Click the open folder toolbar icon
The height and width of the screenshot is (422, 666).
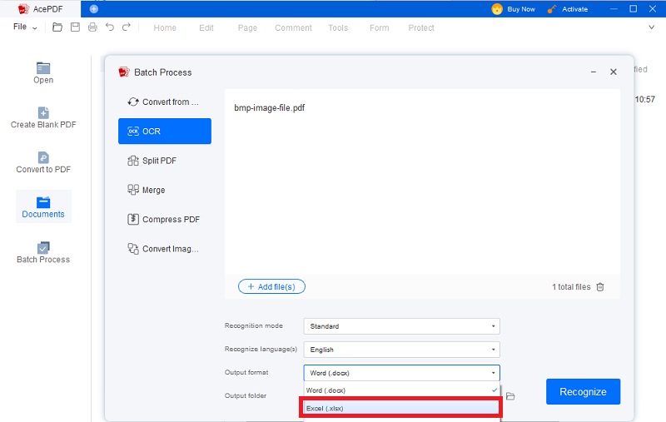point(57,27)
